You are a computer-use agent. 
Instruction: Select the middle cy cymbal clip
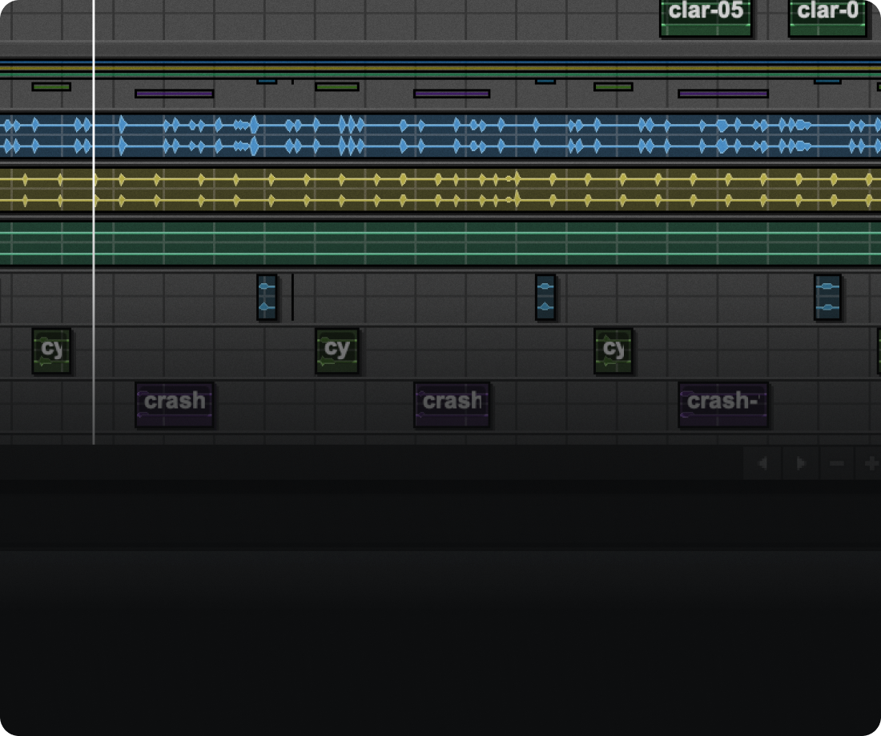[336, 350]
